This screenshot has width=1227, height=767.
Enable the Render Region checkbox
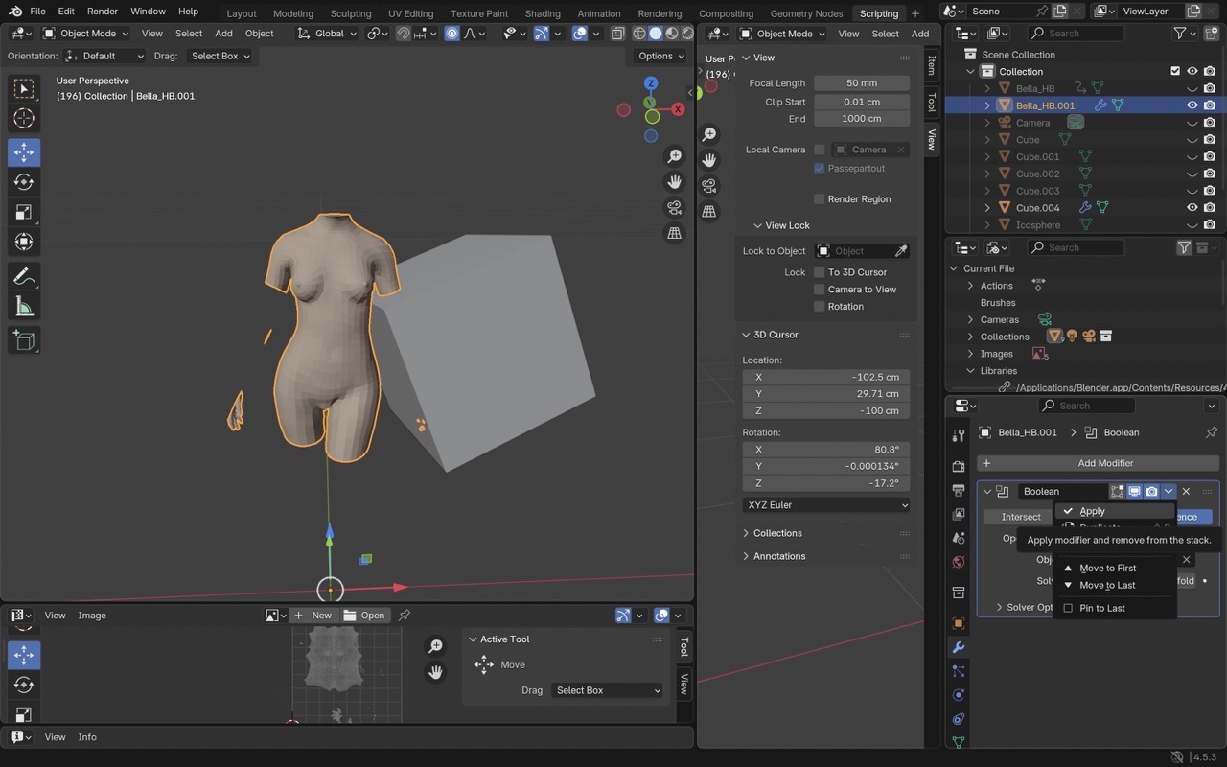pos(819,199)
